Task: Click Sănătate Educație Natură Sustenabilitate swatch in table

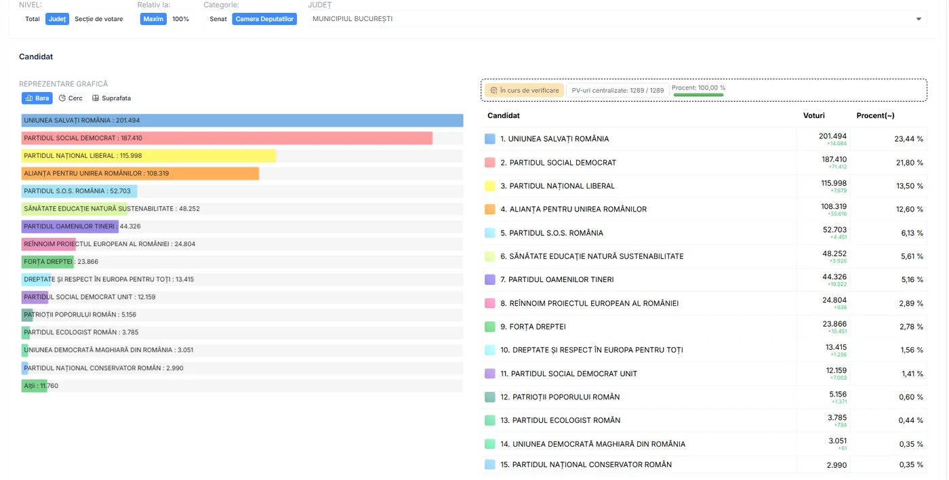Action: [x=490, y=256]
